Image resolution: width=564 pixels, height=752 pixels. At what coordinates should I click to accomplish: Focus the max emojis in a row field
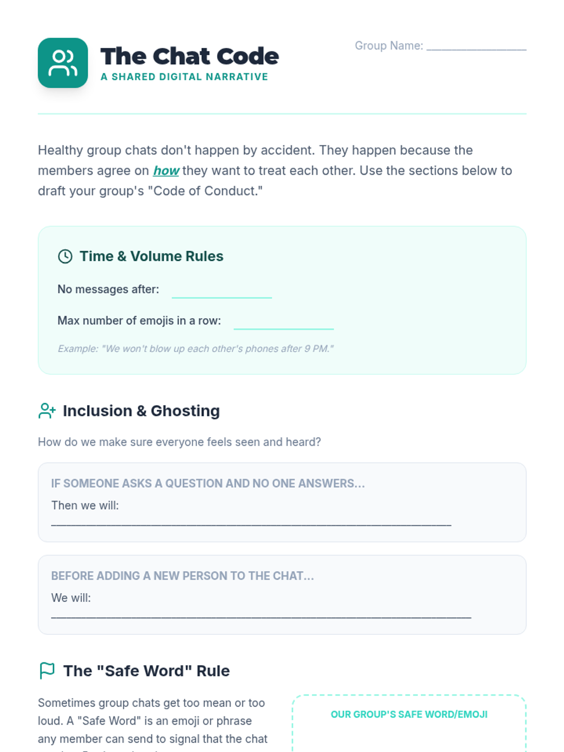pyautogui.click(x=283, y=321)
